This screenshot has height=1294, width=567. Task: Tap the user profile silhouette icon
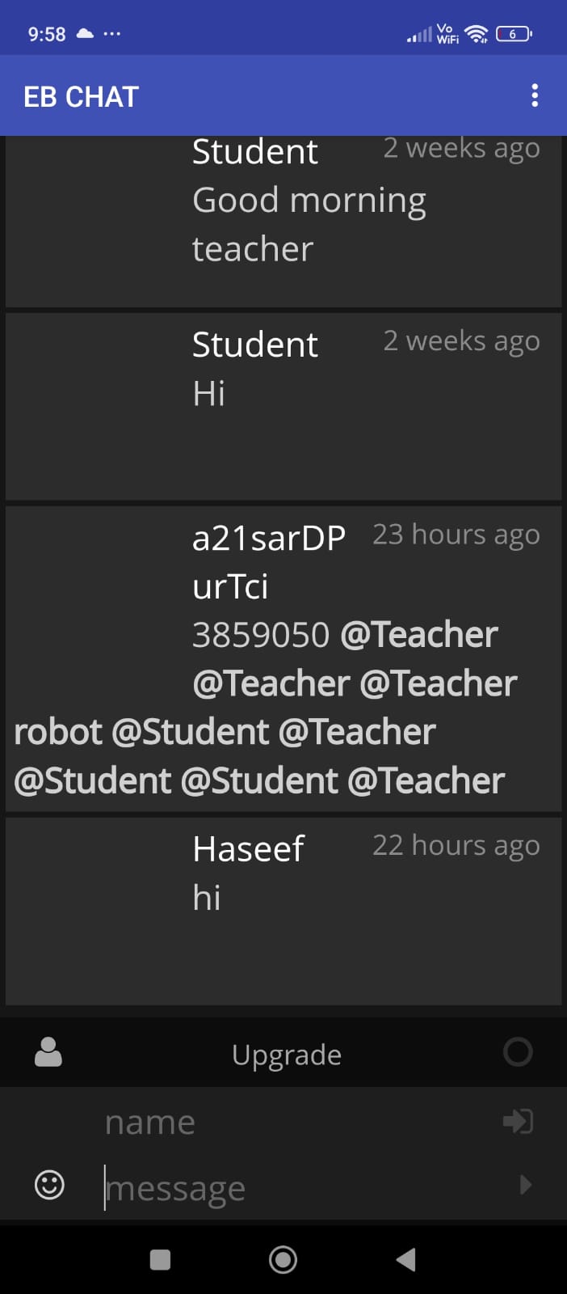48,1052
